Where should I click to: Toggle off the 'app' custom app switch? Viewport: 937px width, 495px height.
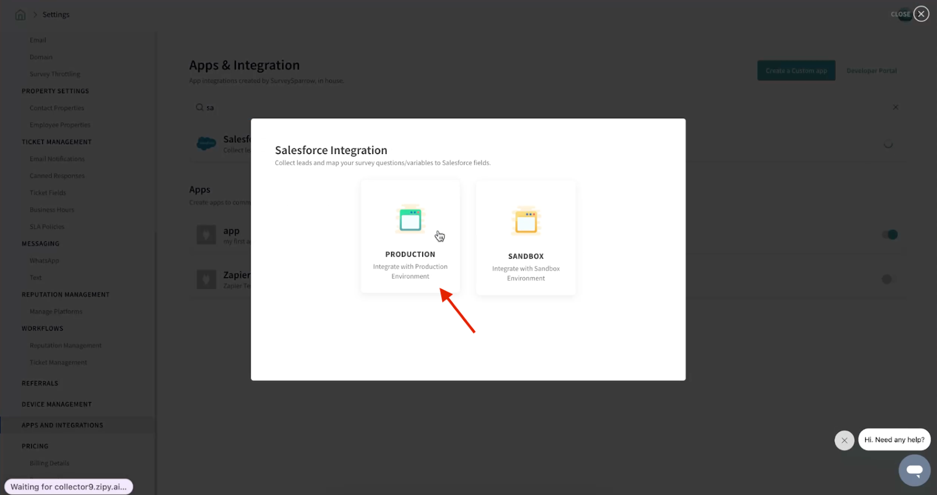pyautogui.click(x=889, y=235)
